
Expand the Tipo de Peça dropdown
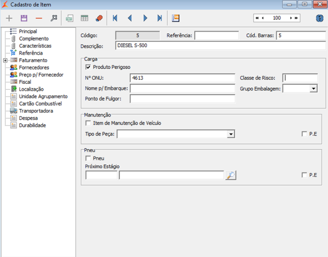(x=231, y=134)
